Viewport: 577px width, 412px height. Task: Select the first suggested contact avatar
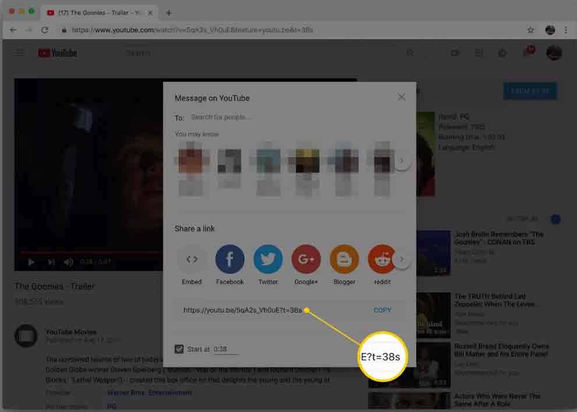pos(190,161)
